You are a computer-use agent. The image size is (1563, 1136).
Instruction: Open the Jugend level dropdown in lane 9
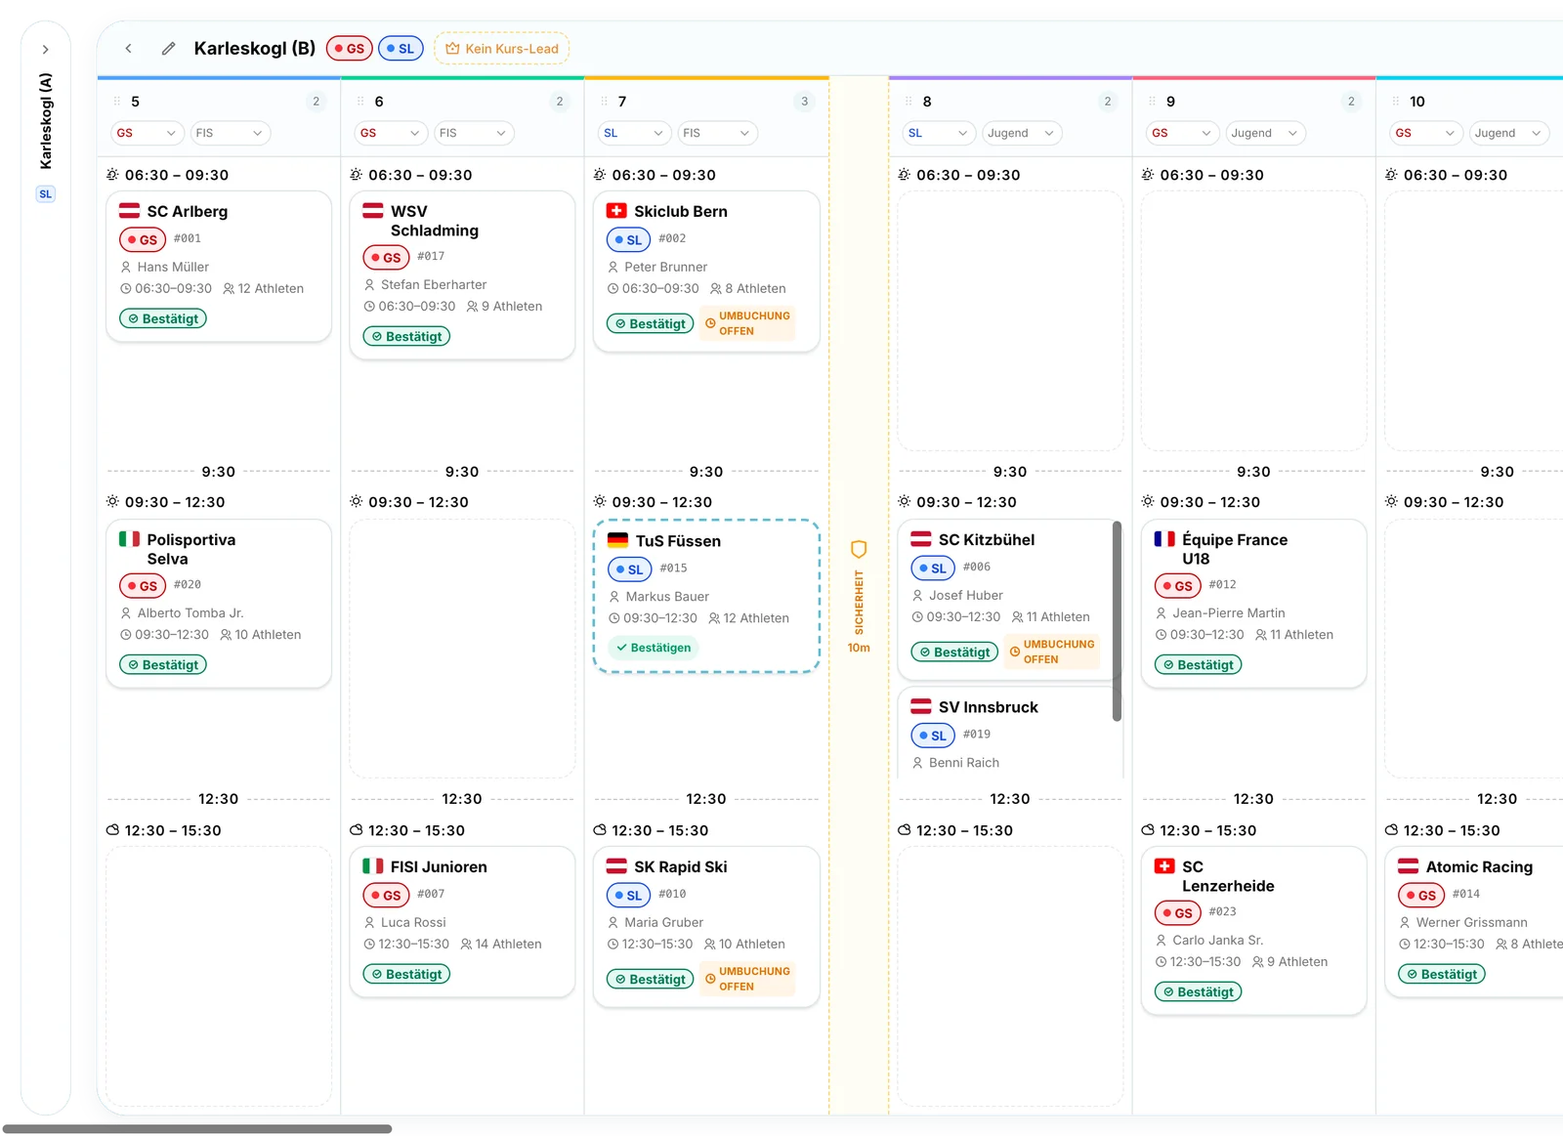click(1264, 133)
